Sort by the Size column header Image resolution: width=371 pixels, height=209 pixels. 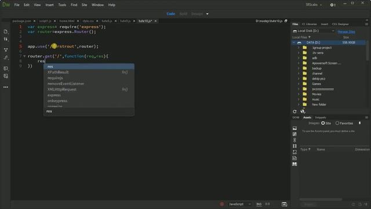[346, 37]
